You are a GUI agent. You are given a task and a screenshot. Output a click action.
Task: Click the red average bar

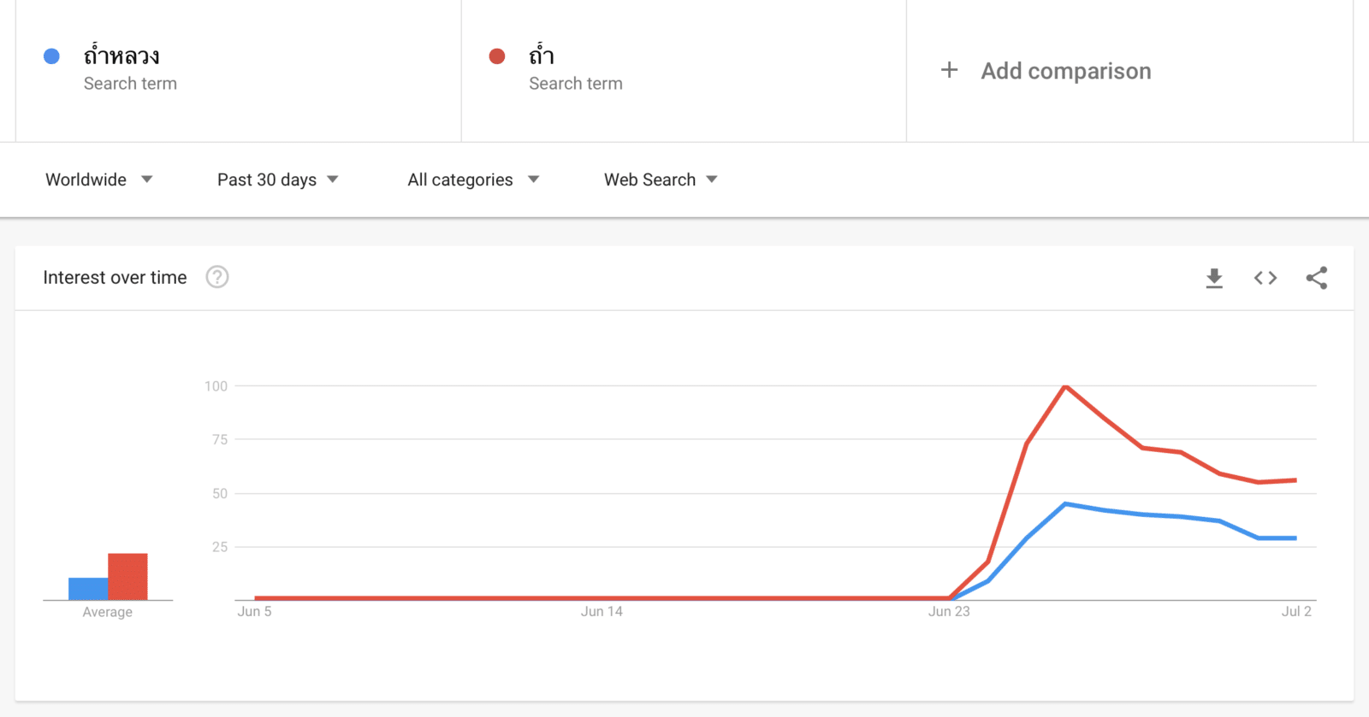coord(127,576)
